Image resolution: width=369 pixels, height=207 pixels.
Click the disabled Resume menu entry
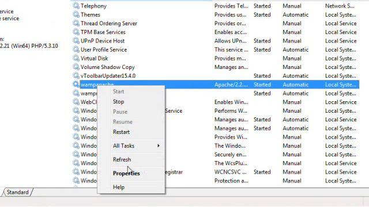tap(123, 122)
